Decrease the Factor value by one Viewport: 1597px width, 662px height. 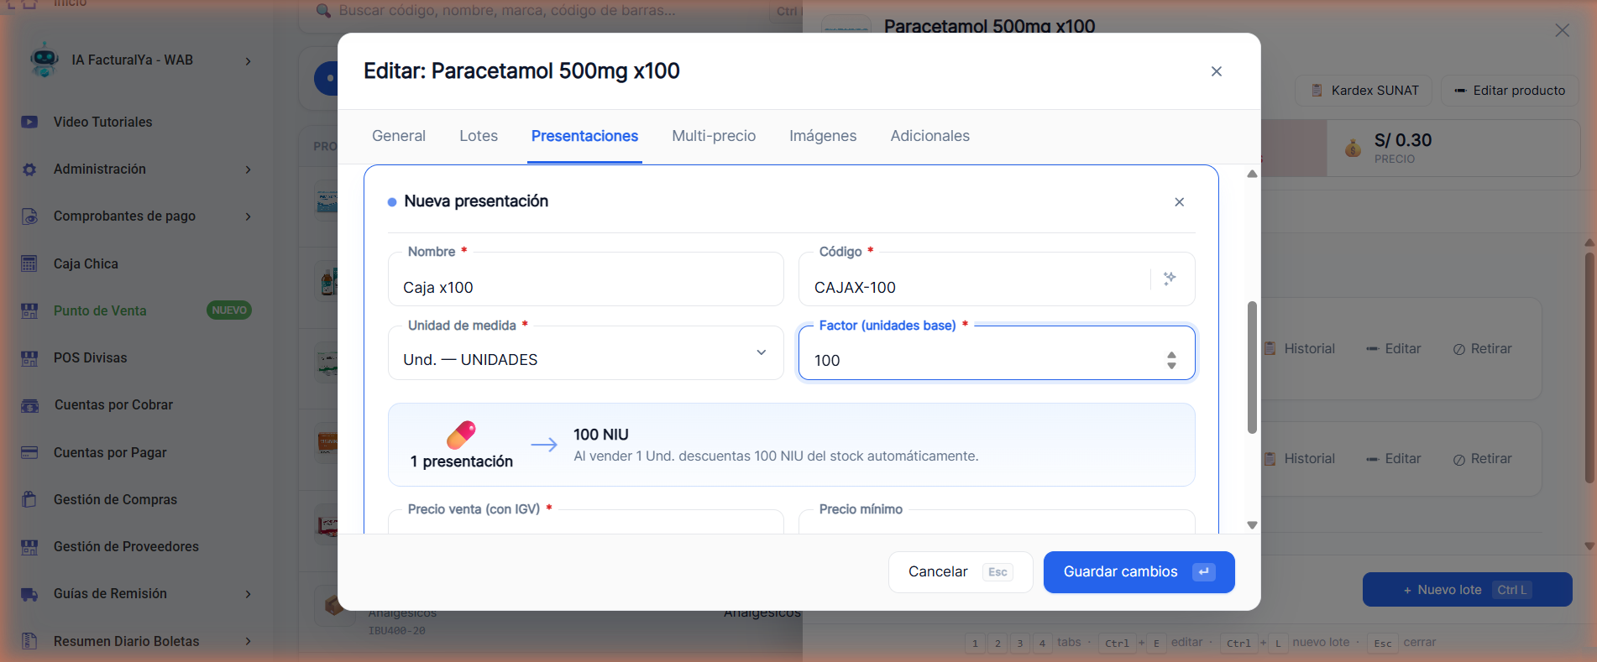pos(1171,366)
